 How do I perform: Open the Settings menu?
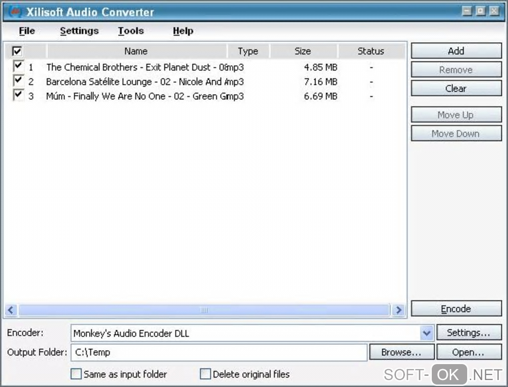coord(79,31)
